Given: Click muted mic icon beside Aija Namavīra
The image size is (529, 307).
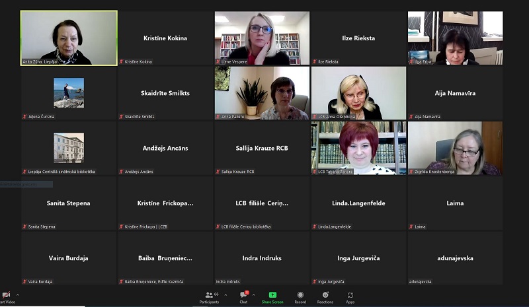Looking at the screenshot, I should pyautogui.click(x=411, y=117).
